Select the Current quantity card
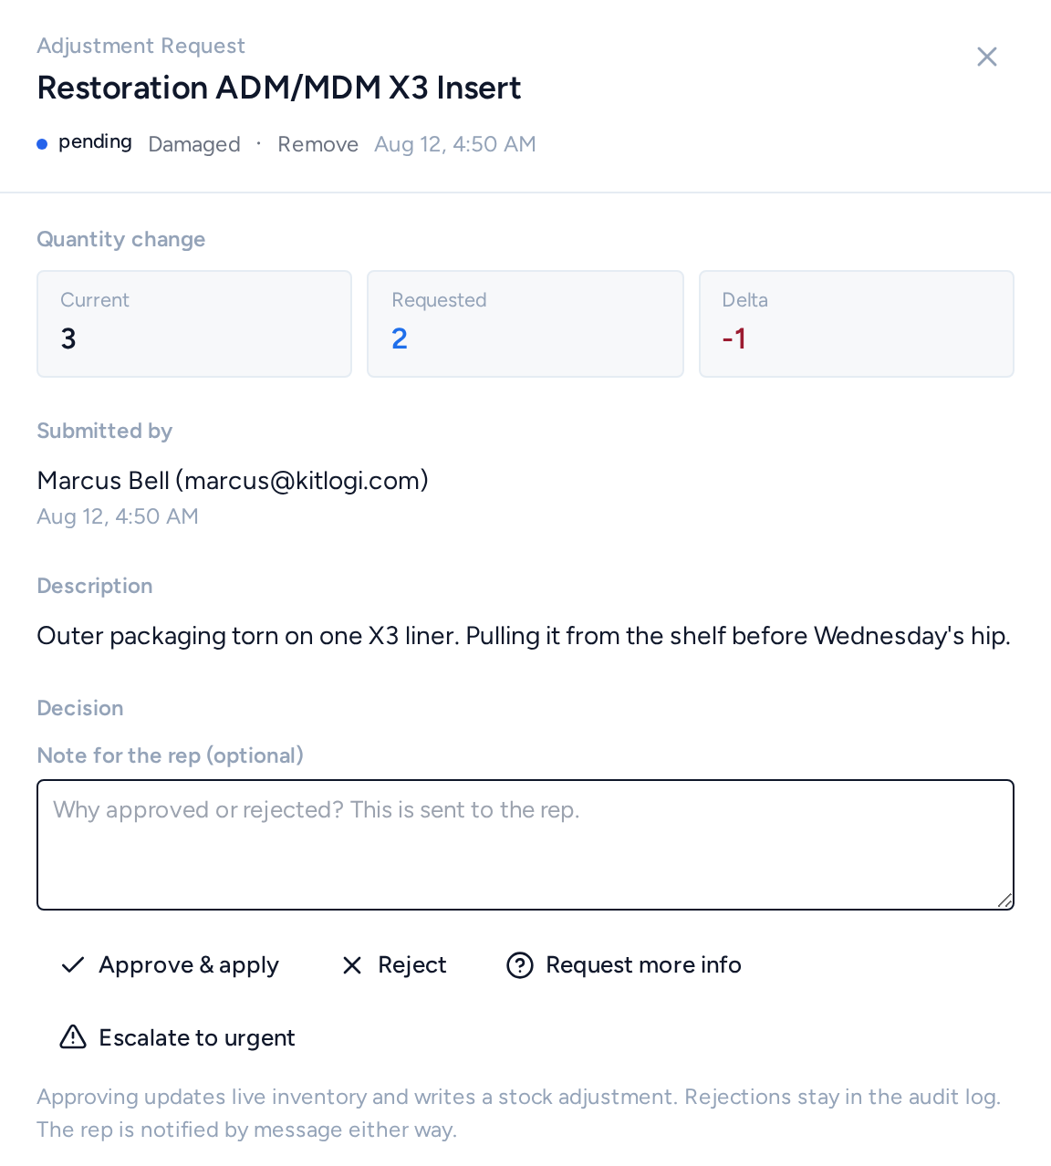 pos(194,324)
